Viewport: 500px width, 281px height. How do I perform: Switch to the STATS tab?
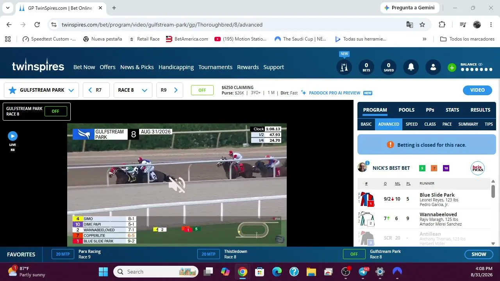[x=452, y=110]
